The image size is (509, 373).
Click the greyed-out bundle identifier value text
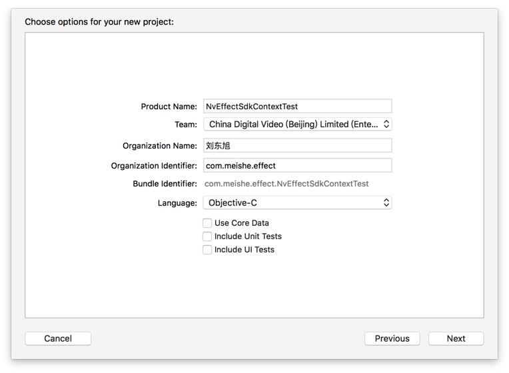[x=286, y=184]
